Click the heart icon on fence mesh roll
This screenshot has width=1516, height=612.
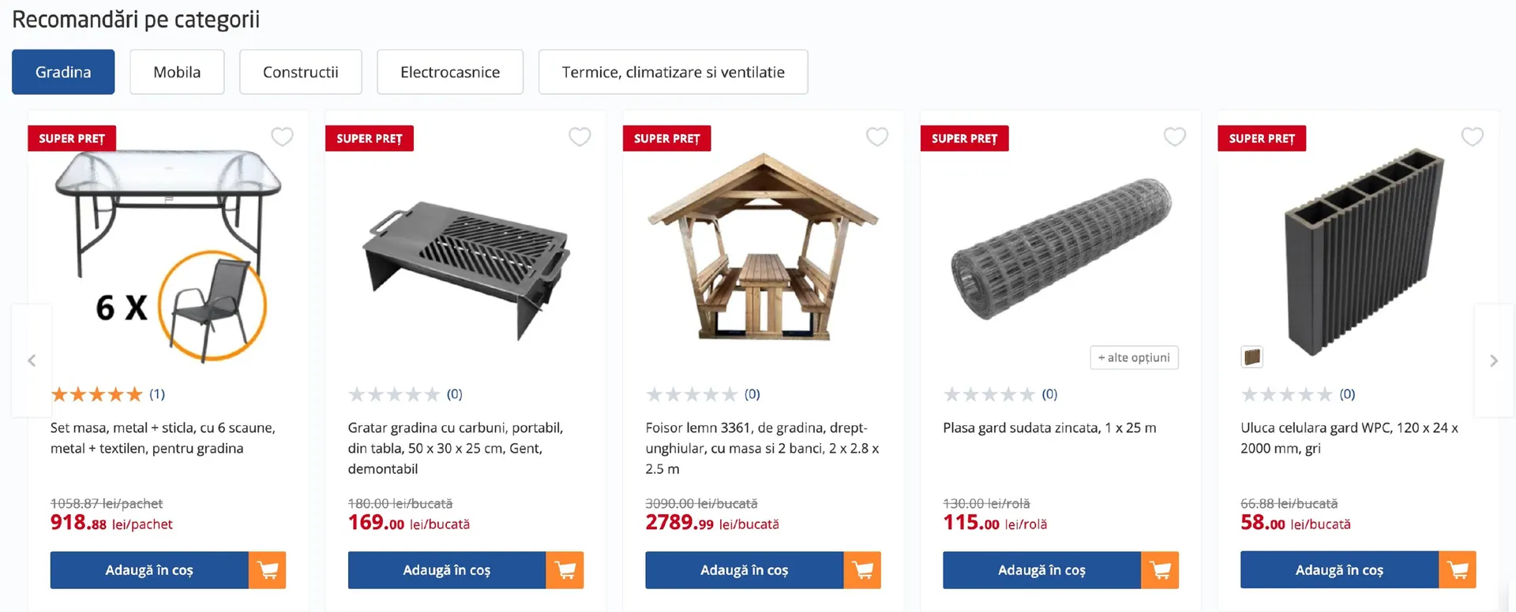(1175, 136)
